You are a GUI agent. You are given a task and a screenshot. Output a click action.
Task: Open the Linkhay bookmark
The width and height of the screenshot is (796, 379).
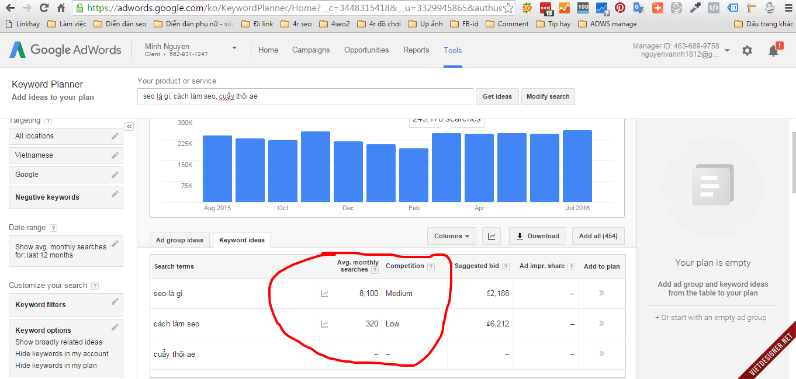click(x=21, y=24)
